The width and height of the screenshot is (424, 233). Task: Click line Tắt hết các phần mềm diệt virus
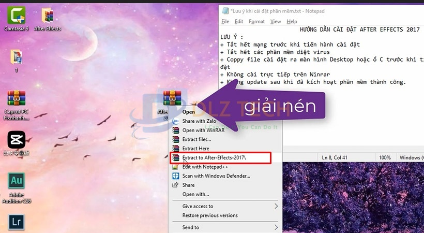(x=275, y=52)
